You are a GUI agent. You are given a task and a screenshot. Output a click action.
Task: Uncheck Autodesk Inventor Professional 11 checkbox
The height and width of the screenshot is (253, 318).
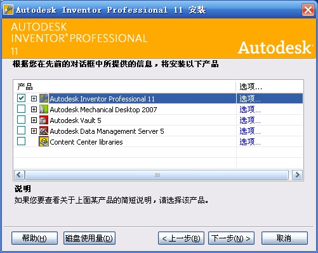point(21,98)
